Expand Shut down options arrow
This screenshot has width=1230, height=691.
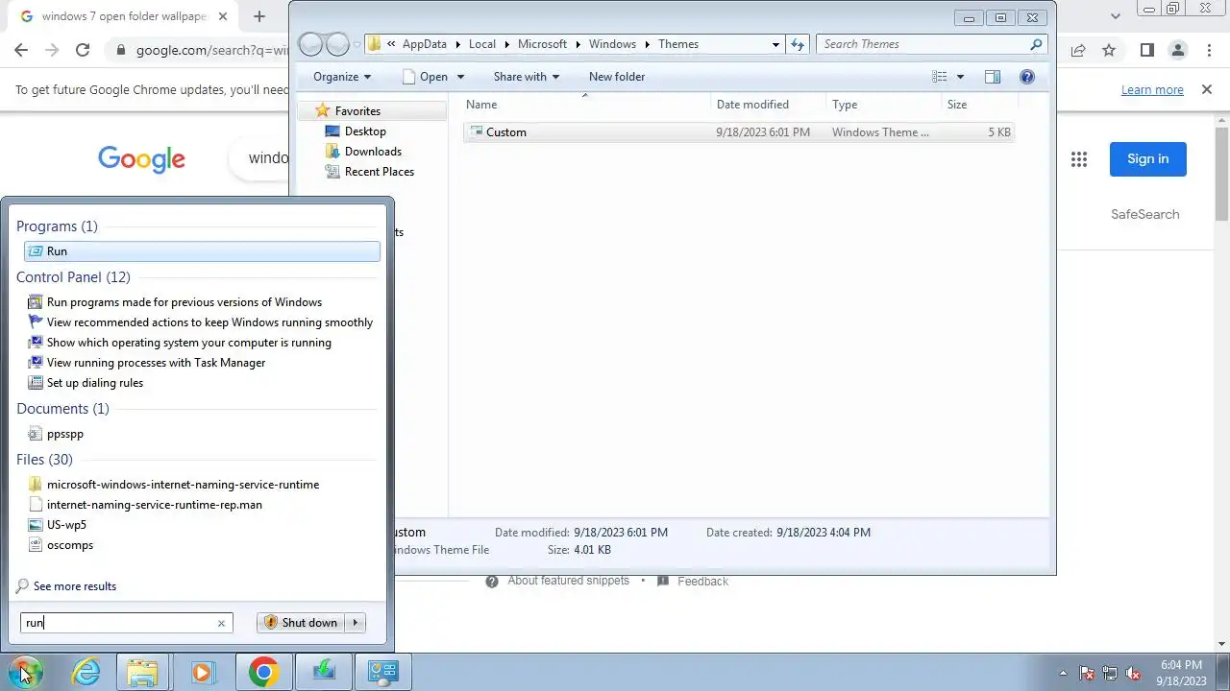pos(355,623)
